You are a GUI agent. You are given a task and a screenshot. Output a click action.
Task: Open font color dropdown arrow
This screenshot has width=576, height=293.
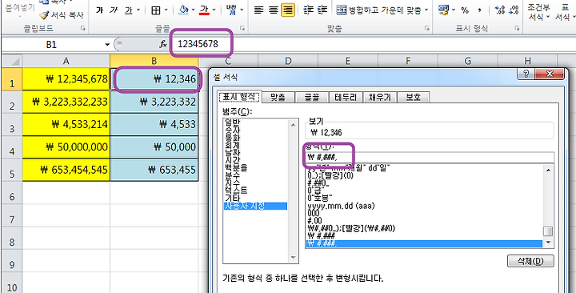click(214, 10)
